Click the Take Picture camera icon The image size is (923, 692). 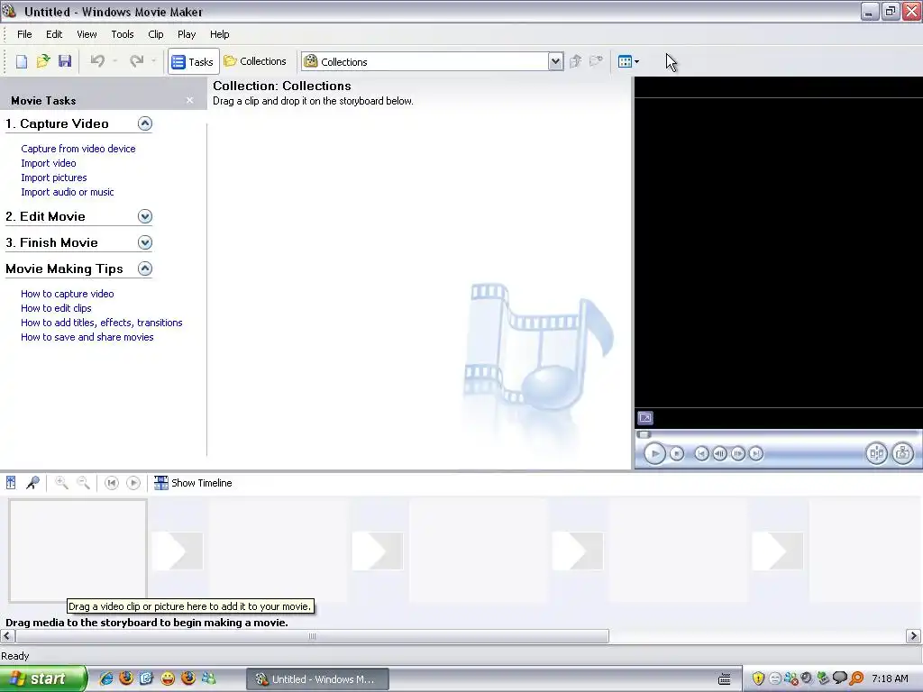(x=902, y=454)
